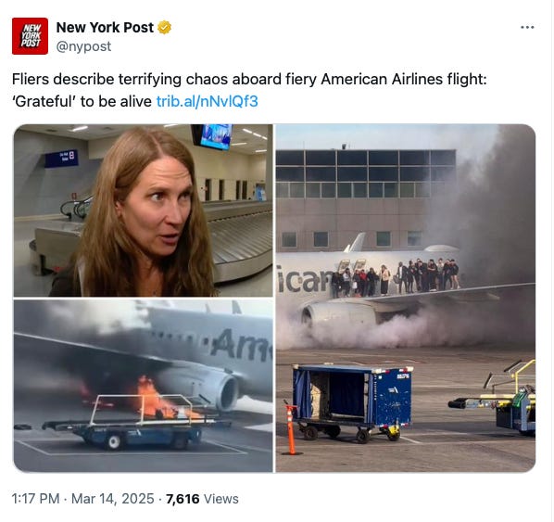This screenshot has height=522, width=554.
Task: Click the blue carousel 8 sign in photo
Action: (x=61, y=159)
